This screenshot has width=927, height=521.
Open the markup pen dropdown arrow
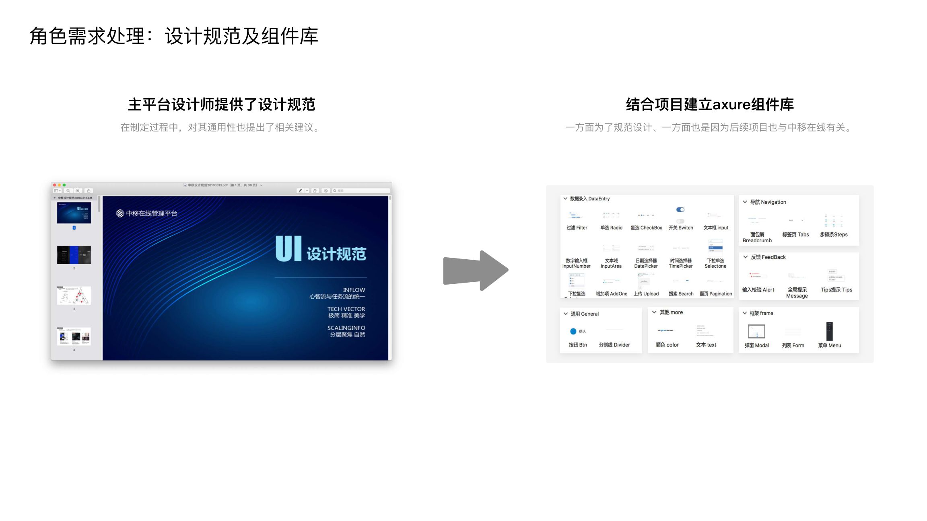click(307, 191)
